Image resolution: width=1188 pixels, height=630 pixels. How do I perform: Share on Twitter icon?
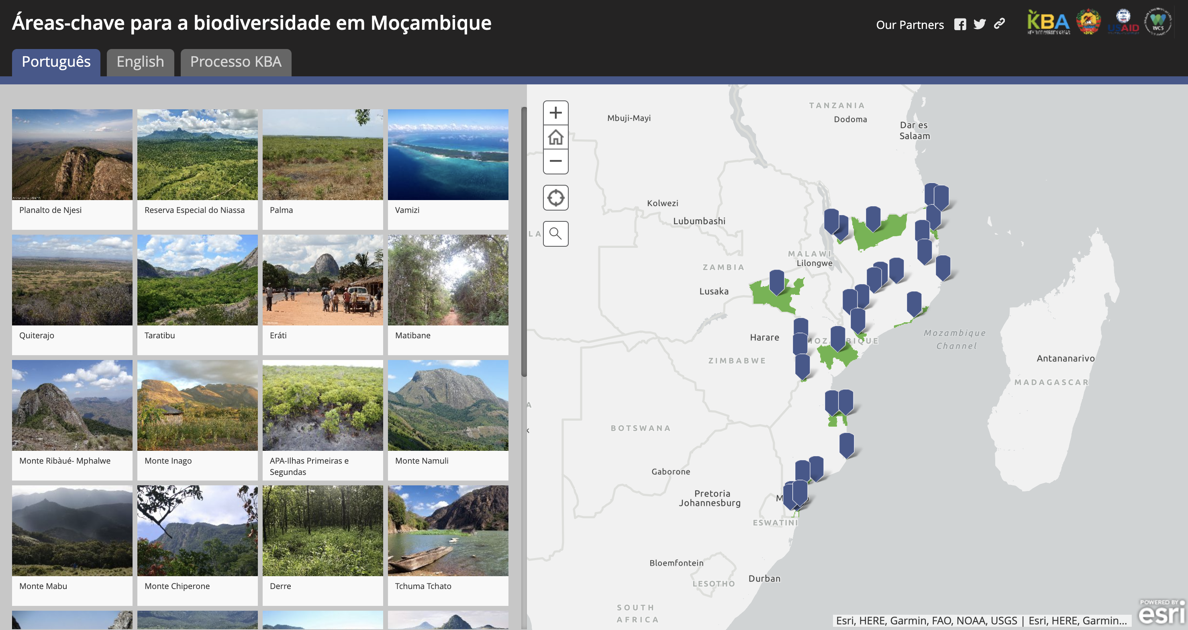tap(979, 25)
